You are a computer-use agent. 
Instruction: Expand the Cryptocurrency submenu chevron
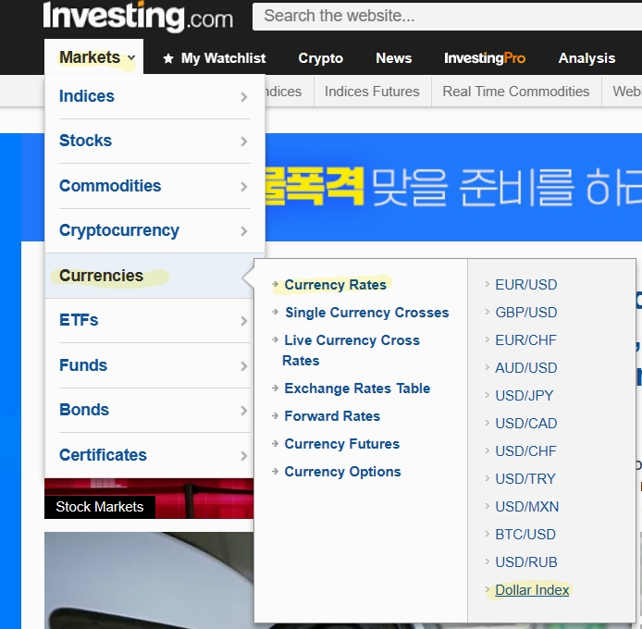click(x=244, y=231)
